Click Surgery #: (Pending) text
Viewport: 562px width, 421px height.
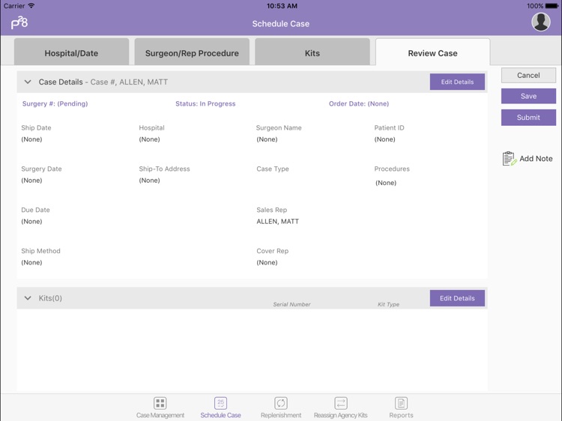(55, 103)
